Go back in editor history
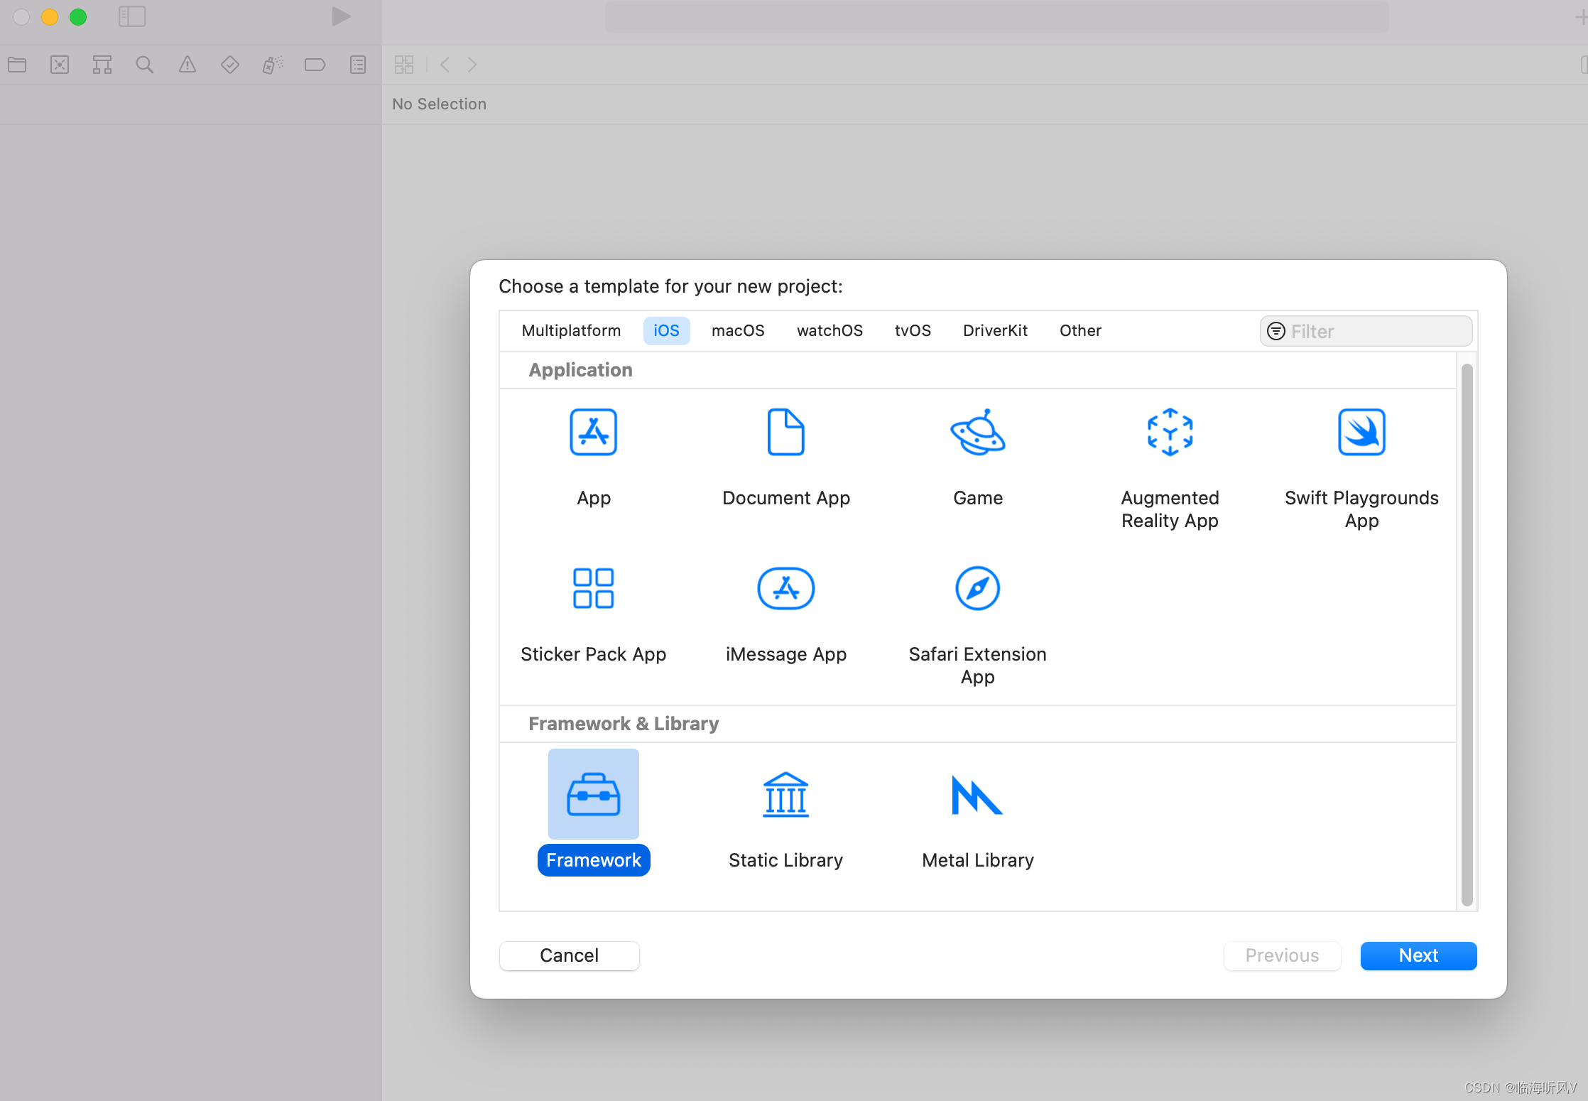This screenshot has height=1101, width=1588. [445, 65]
